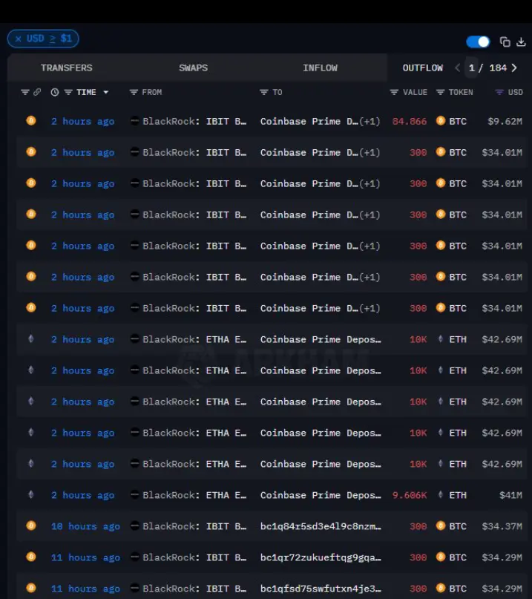Click the BTC token icon on $34.37M row

tap(441, 526)
